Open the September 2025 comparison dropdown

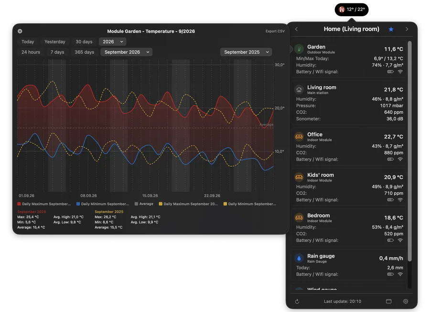point(246,52)
